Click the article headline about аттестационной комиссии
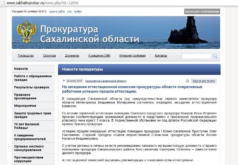This screenshot has height=165, width=238. click(x=132, y=89)
